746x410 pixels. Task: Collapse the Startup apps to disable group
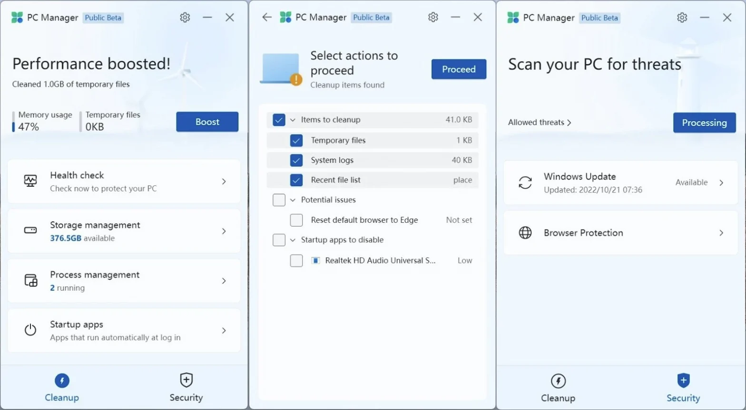pos(293,240)
